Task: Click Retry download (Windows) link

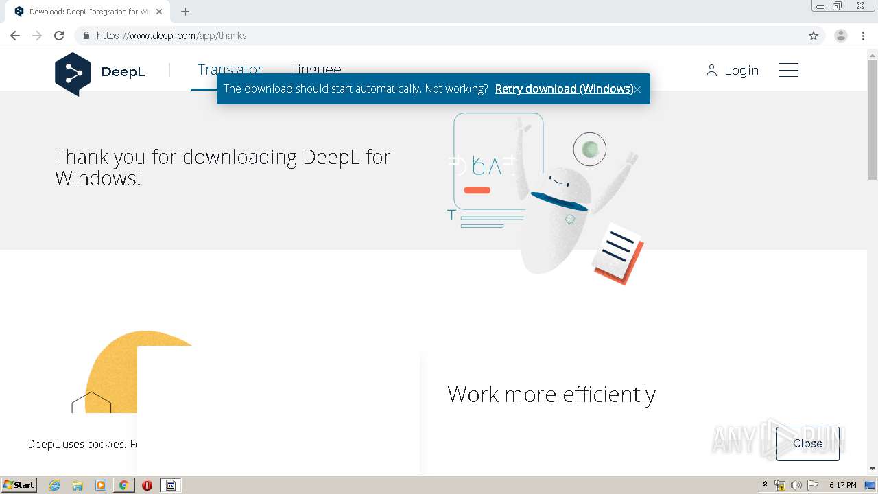Action: click(564, 89)
